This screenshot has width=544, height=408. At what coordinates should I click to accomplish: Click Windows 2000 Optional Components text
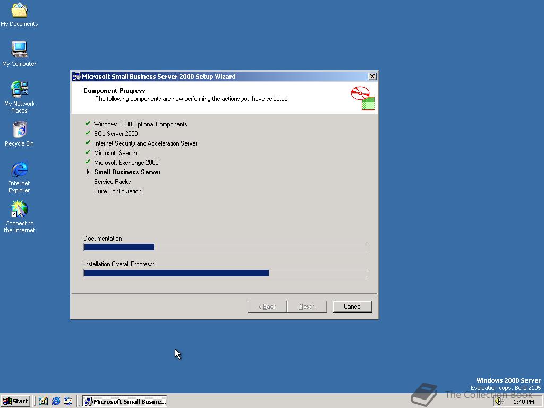click(x=140, y=124)
